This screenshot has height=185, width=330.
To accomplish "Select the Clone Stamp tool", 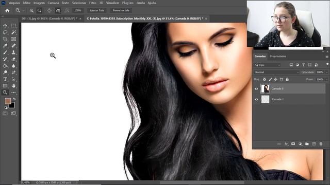I will tap(13, 52).
